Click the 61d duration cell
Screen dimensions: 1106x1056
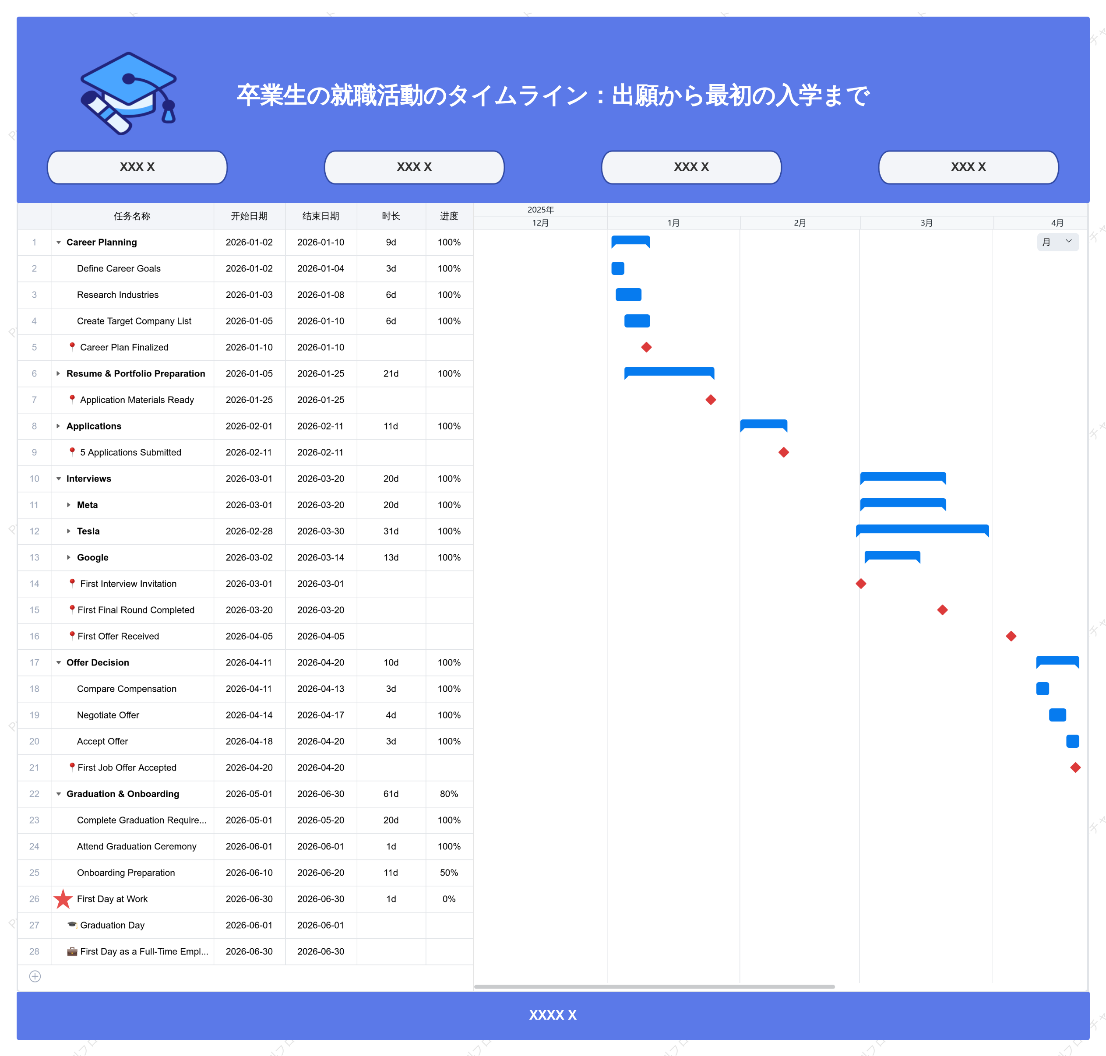click(391, 794)
